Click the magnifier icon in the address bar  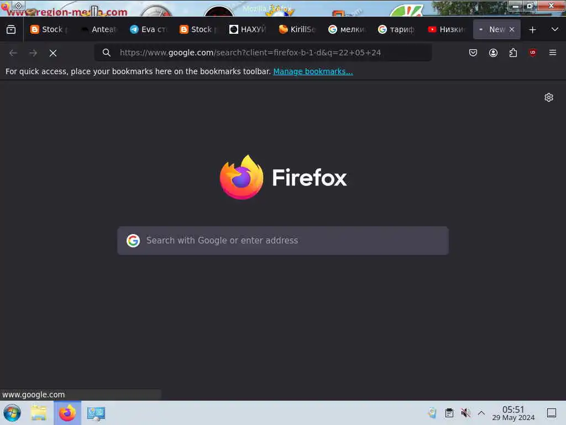point(107,53)
